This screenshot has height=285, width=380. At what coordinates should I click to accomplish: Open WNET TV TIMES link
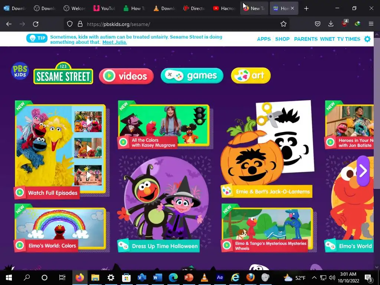340,39
